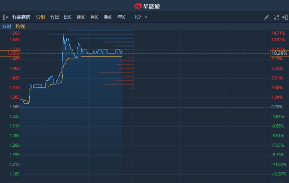Open the 月K monthly chart tab
Image resolution: width=289 pixels, height=183 pixels.
point(94,17)
